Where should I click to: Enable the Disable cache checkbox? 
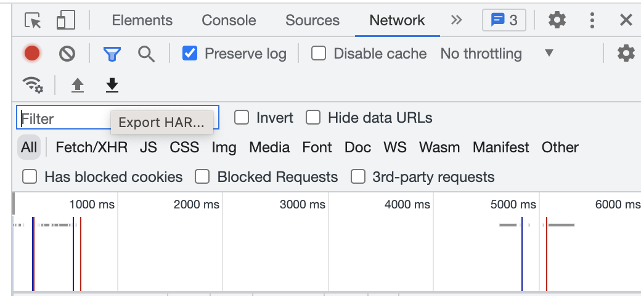[319, 54]
